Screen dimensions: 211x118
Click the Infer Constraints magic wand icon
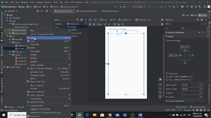(x=109, y=24)
